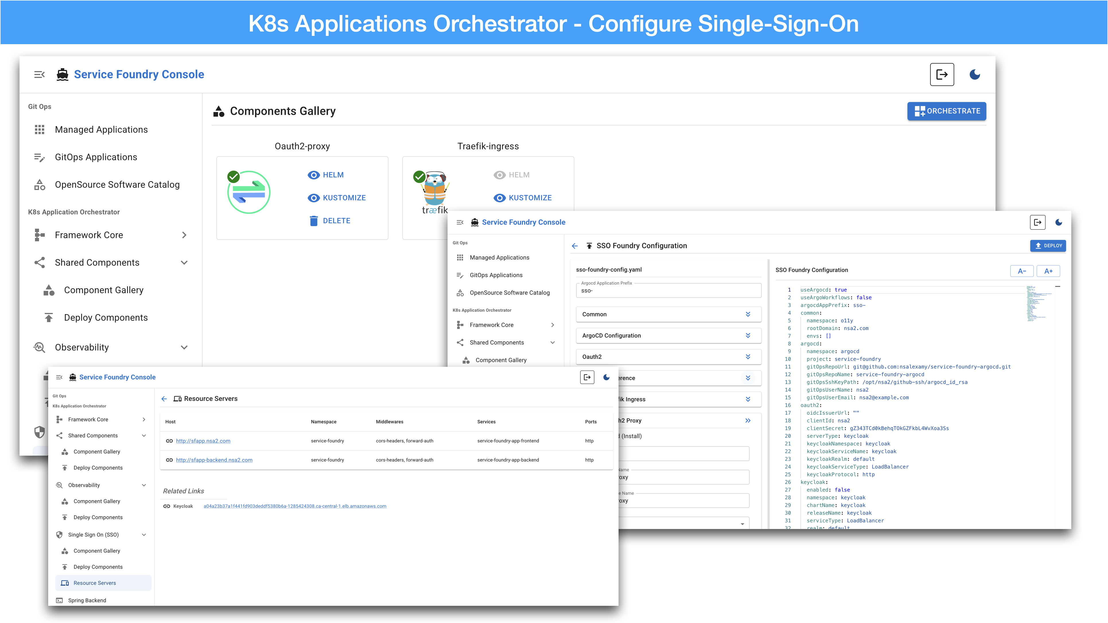Select Deploy Components under Shared Components in the Resource Servers window
Image resolution: width=1108 pixels, height=623 pixels.
coord(103,468)
